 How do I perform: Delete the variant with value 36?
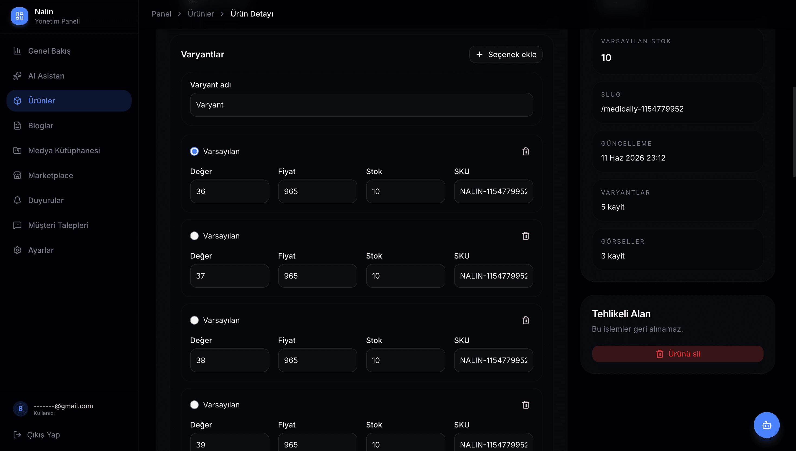pos(526,152)
